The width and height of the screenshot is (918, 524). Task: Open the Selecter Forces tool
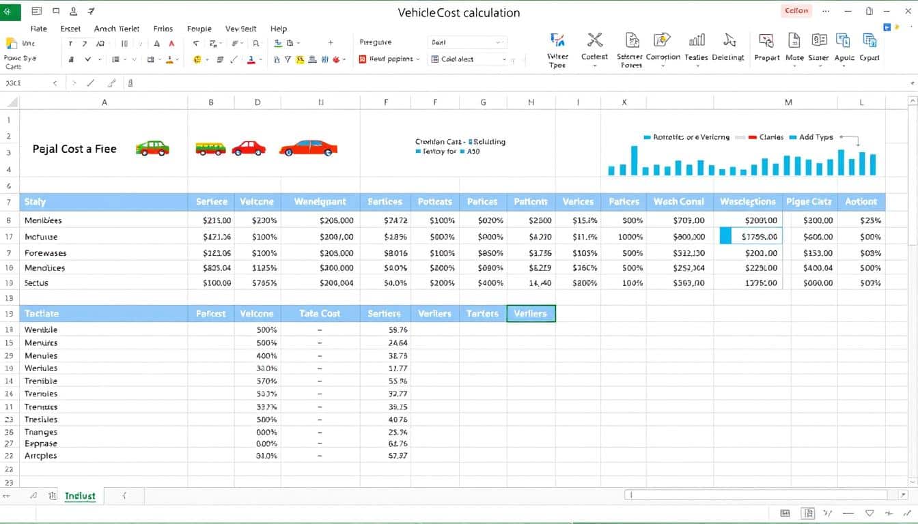[x=631, y=50]
